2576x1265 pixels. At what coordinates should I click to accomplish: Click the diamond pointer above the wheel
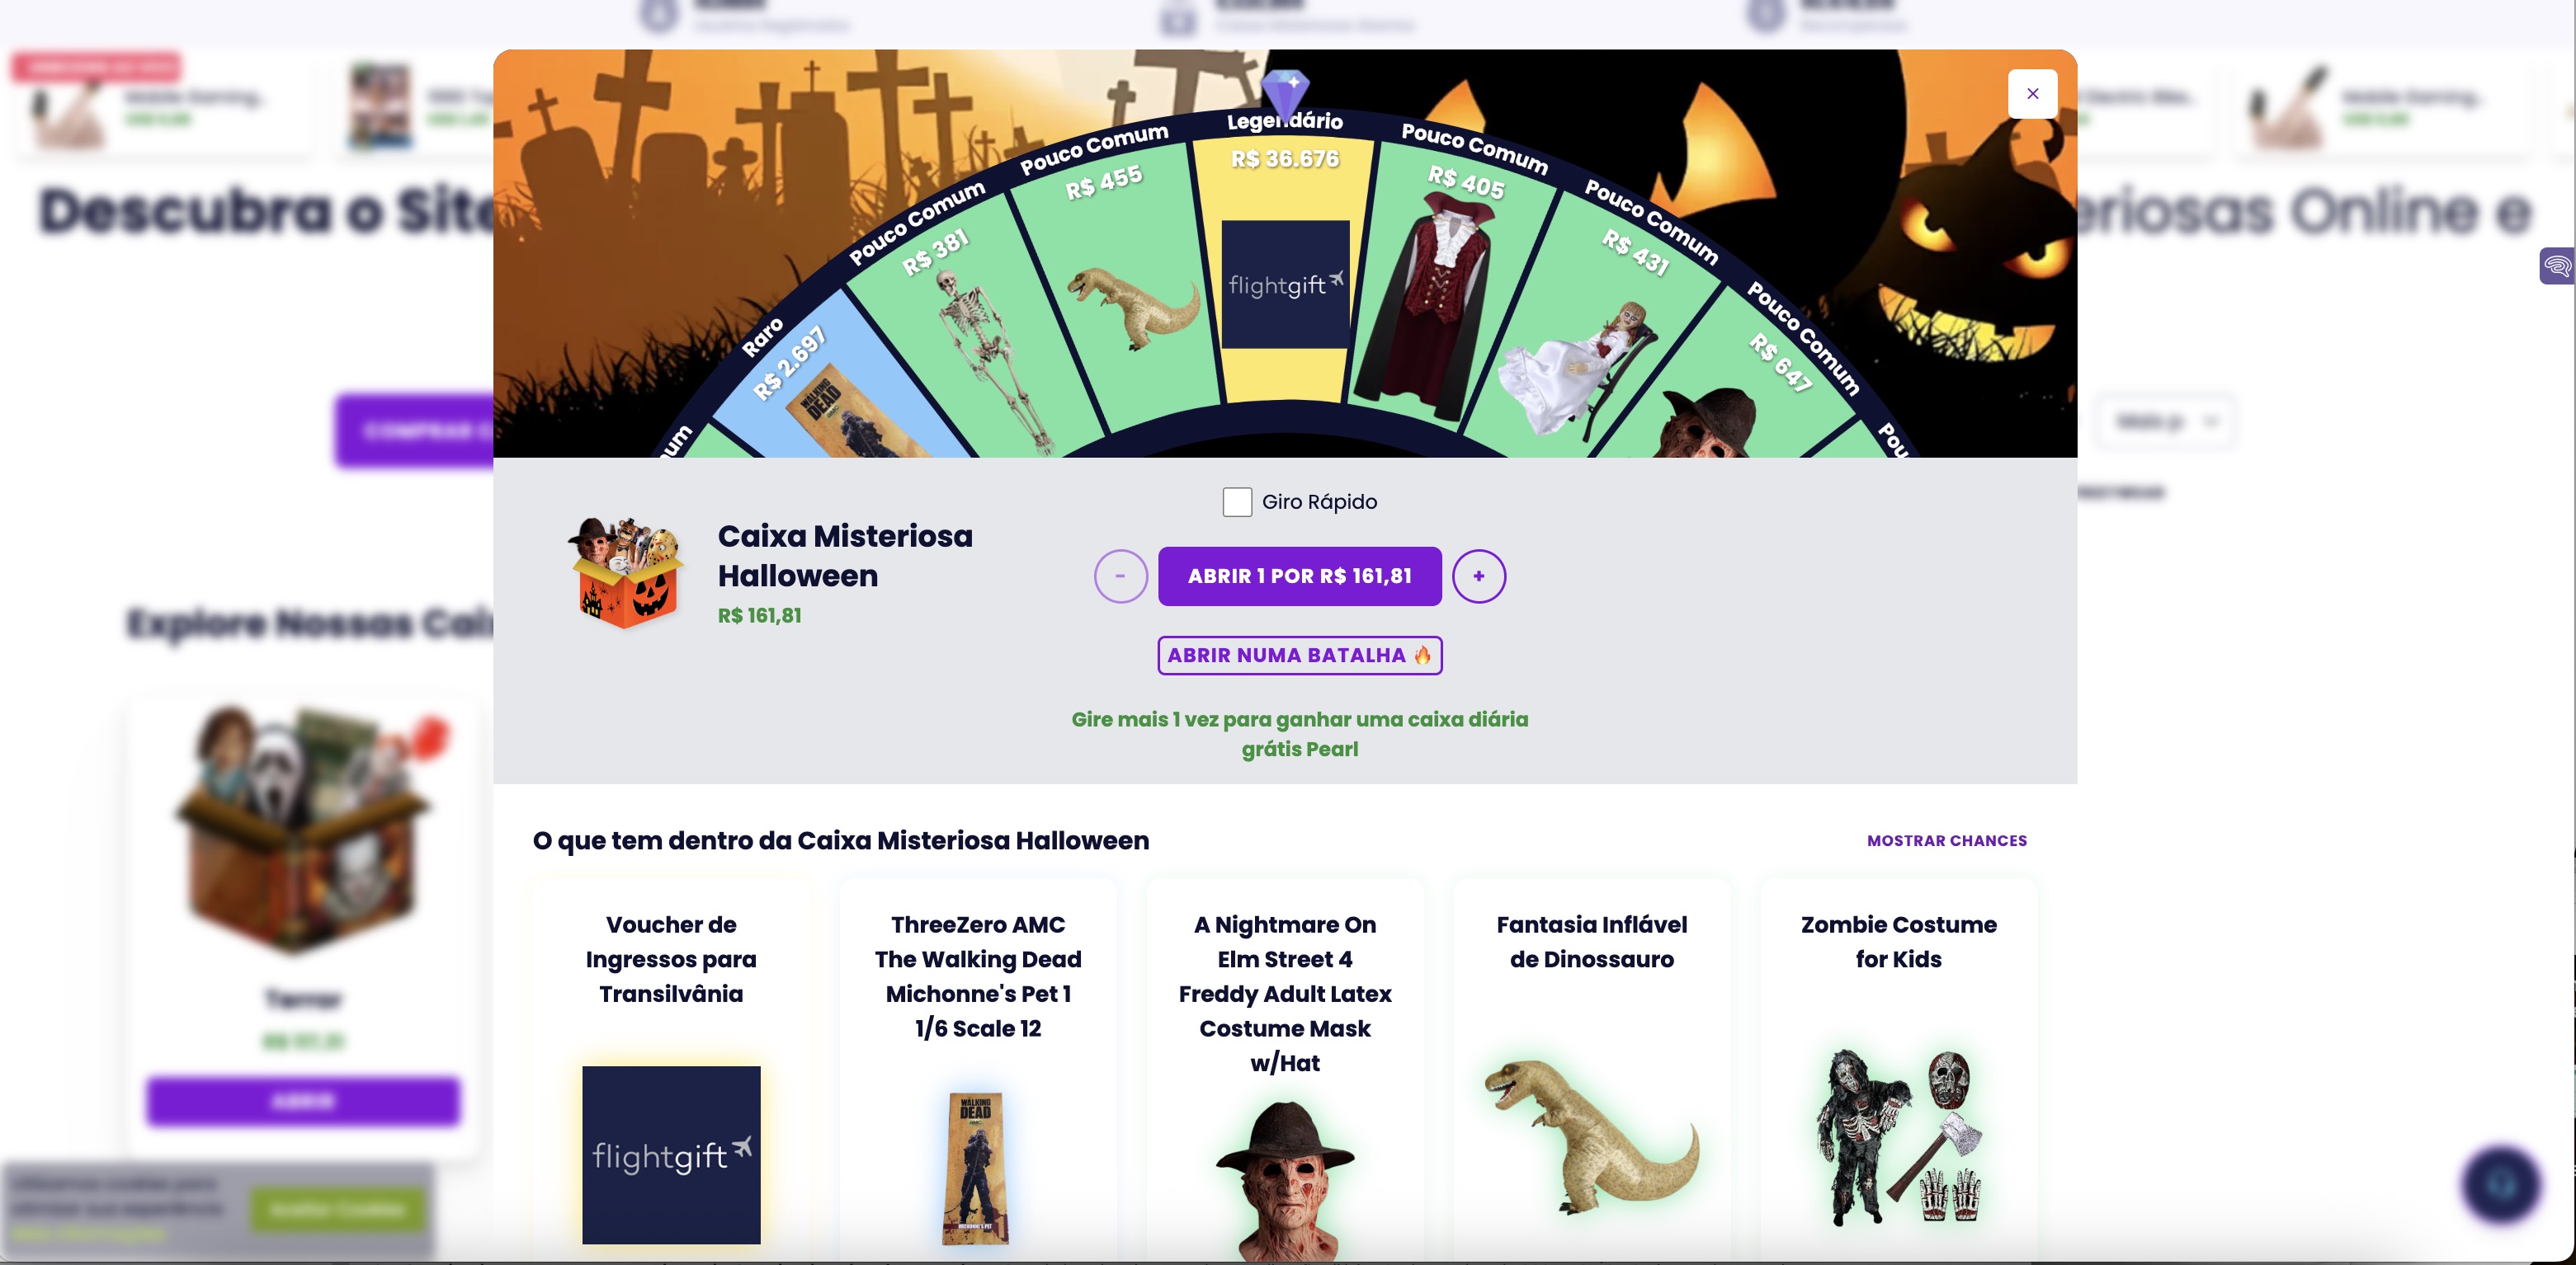(x=1288, y=95)
